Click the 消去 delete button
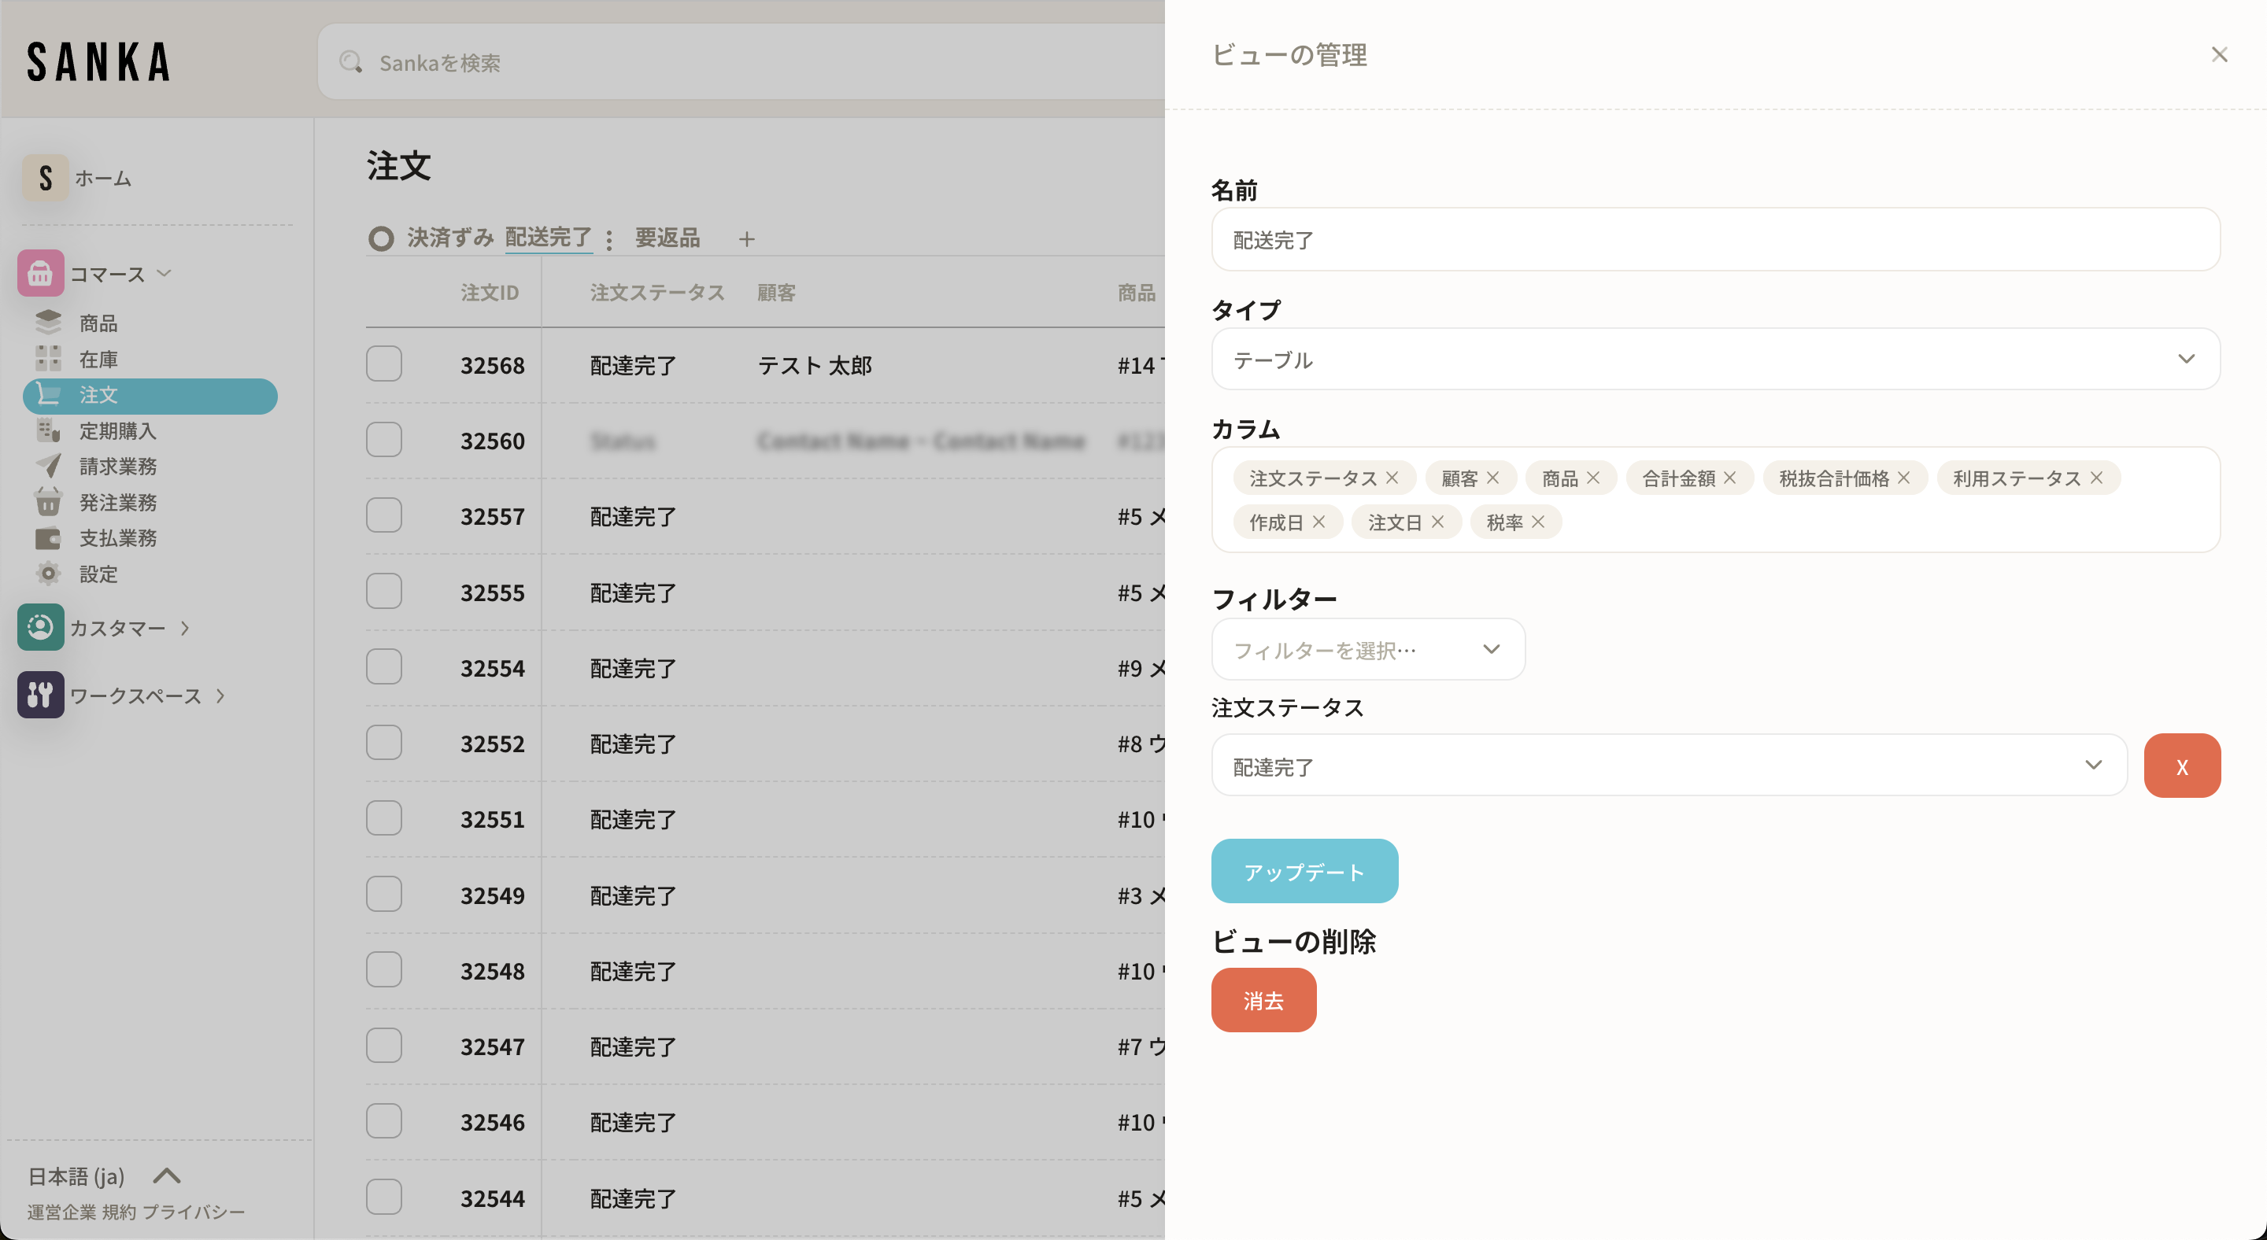Screen dimensions: 2267x1240 tap(1263, 1000)
